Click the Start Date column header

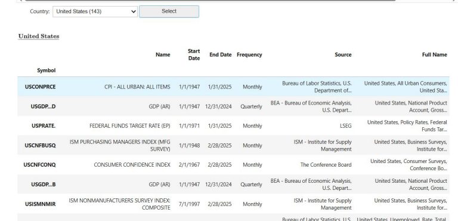(194, 54)
